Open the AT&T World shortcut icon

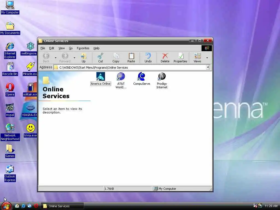tap(121, 77)
